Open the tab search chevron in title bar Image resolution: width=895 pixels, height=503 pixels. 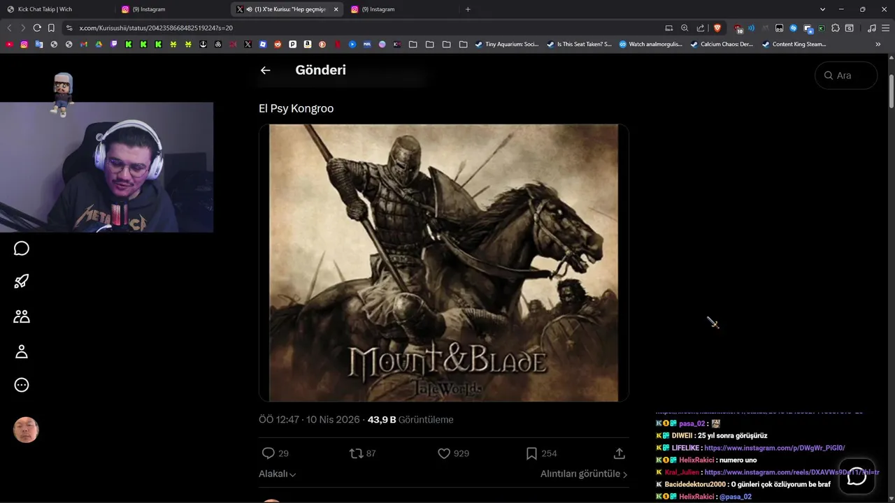tap(823, 9)
